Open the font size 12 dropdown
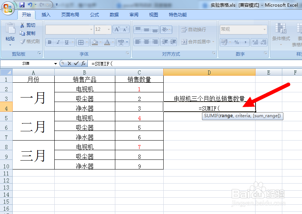Screen dimensions: 302x214 click(109, 29)
